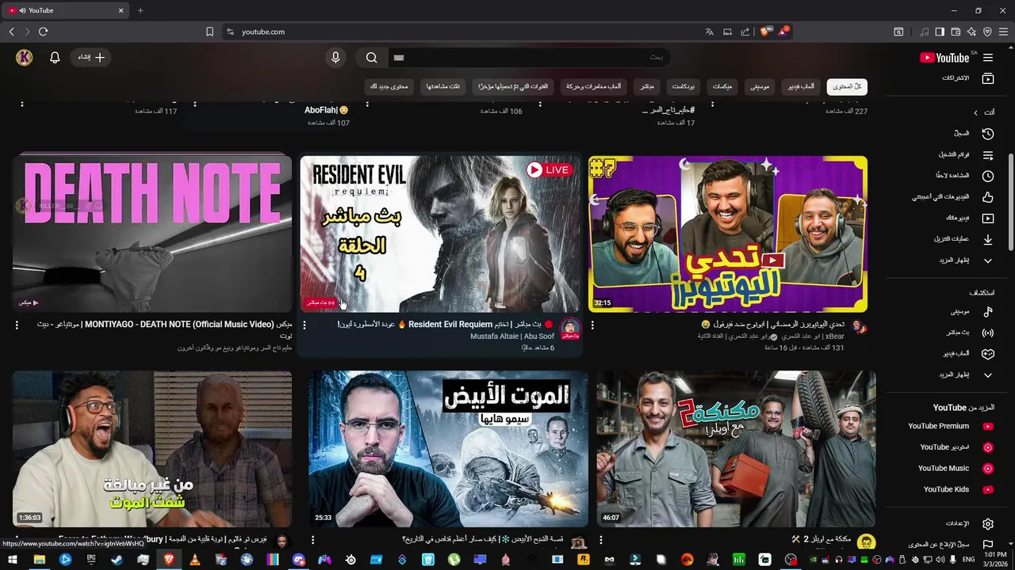Select 'New to you' (محتوى جديد لك) chip

[389, 86]
